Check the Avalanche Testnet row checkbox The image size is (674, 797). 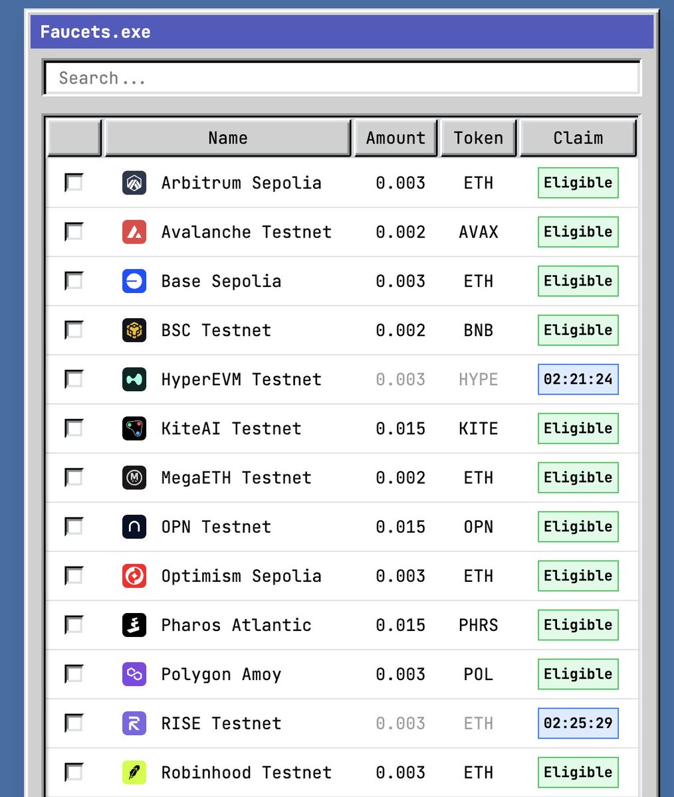click(x=74, y=232)
